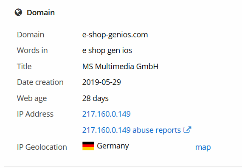The height and width of the screenshot is (168, 242).
Task: Click the 'e shop gen ios' words value
Action: (x=107, y=50)
